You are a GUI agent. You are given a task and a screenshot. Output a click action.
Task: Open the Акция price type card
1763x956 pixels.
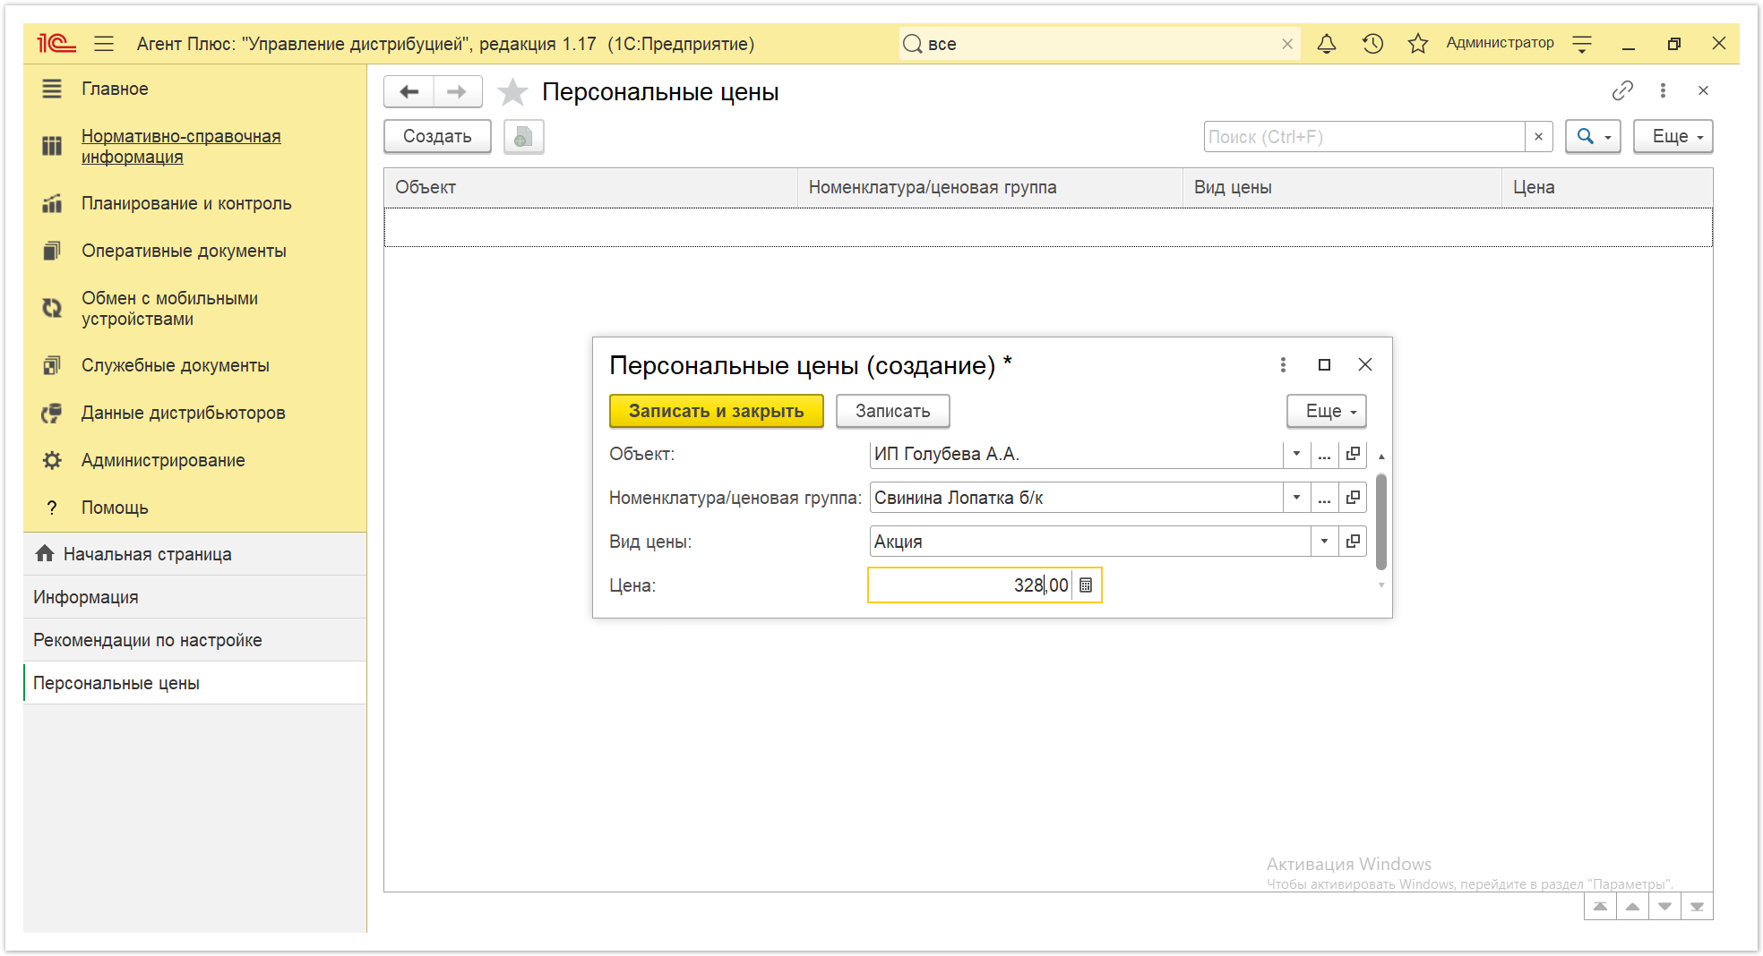[x=1353, y=542]
